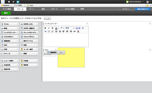Click the redo arrow icon
The height and width of the screenshot is (93, 152).
tap(45, 31)
